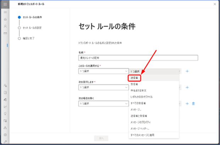Choose メッセージ ヘッダー... option

pyautogui.click(x=154, y=128)
